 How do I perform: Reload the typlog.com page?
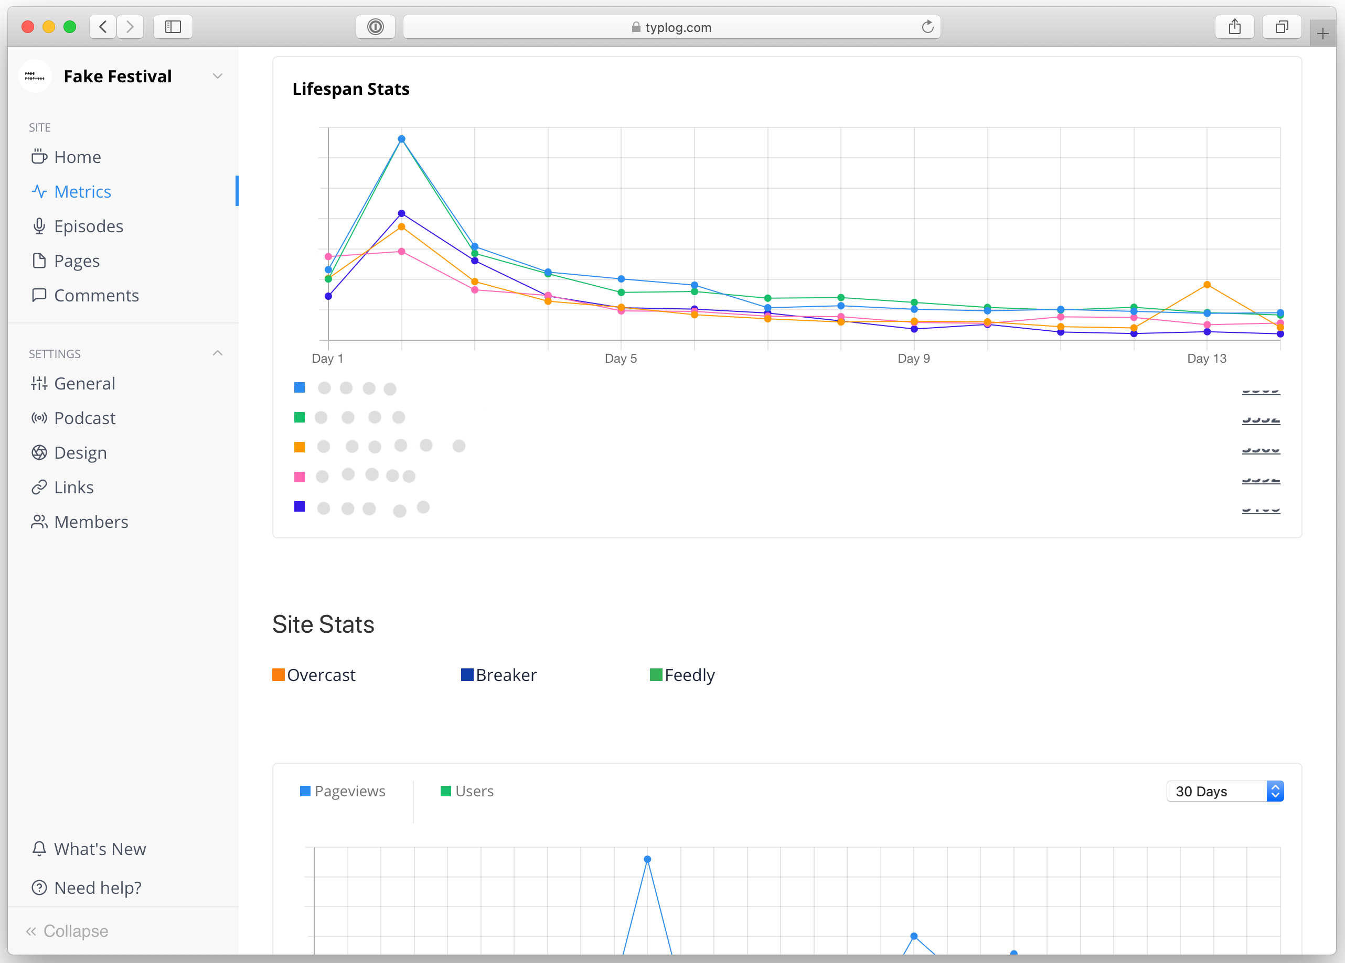coord(927,27)
